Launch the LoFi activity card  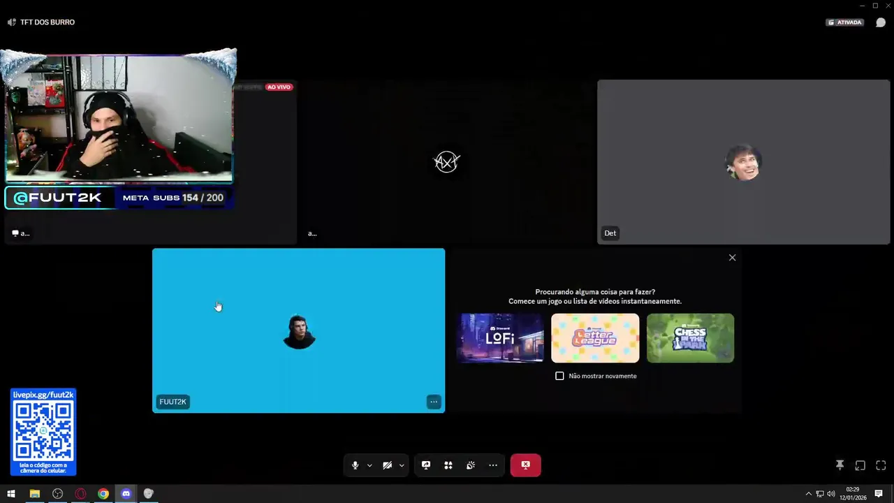[500, 338]
